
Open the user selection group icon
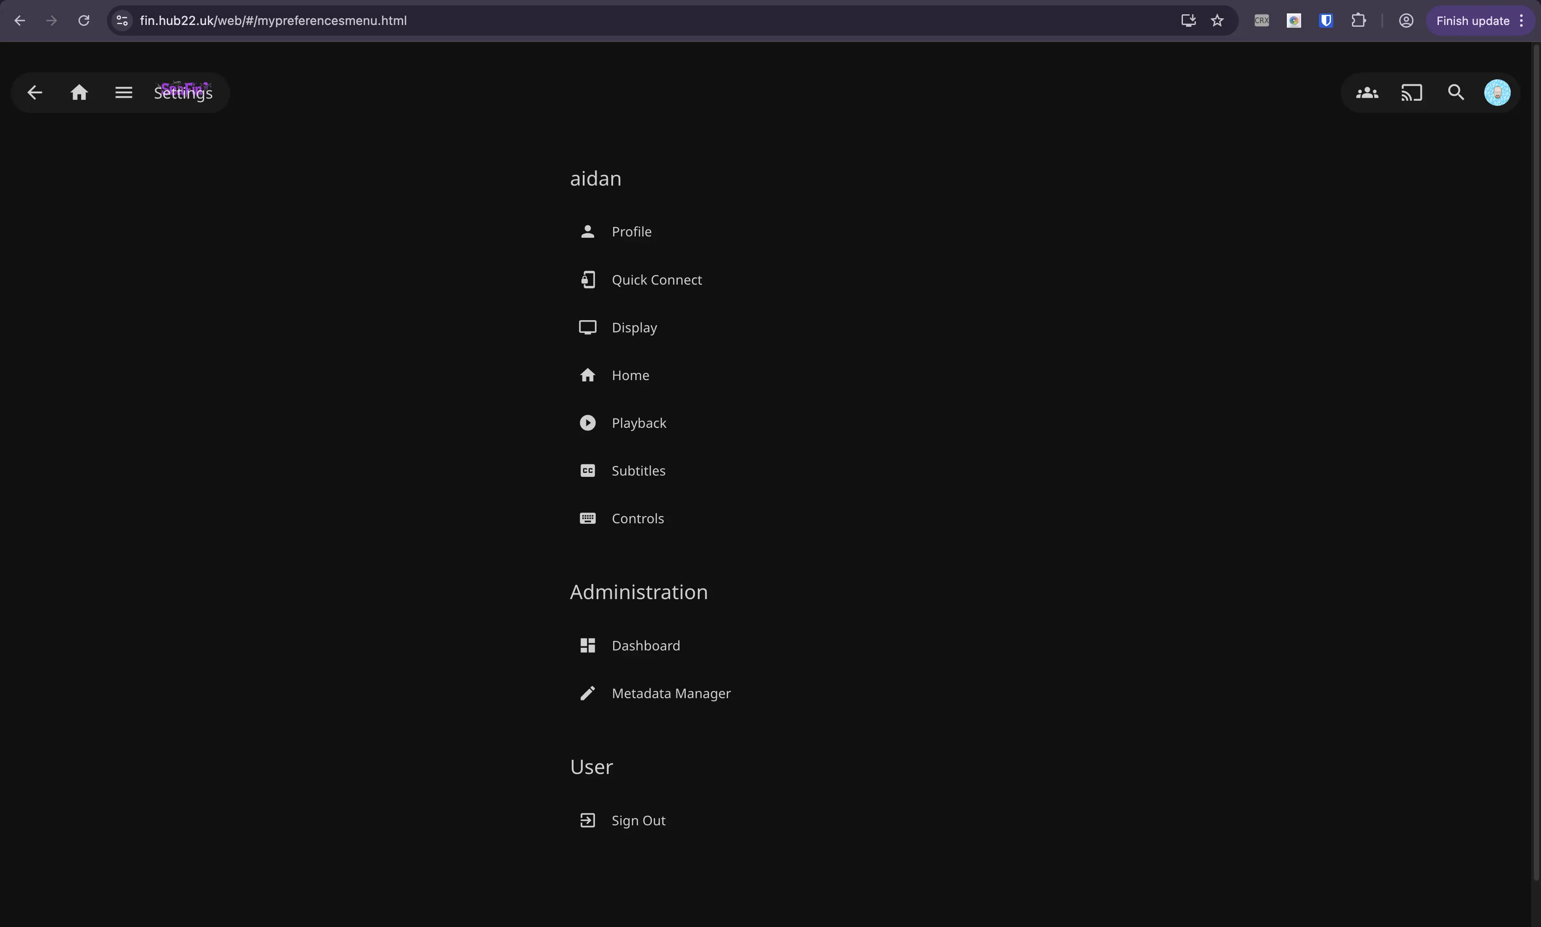pos(1368,92)
